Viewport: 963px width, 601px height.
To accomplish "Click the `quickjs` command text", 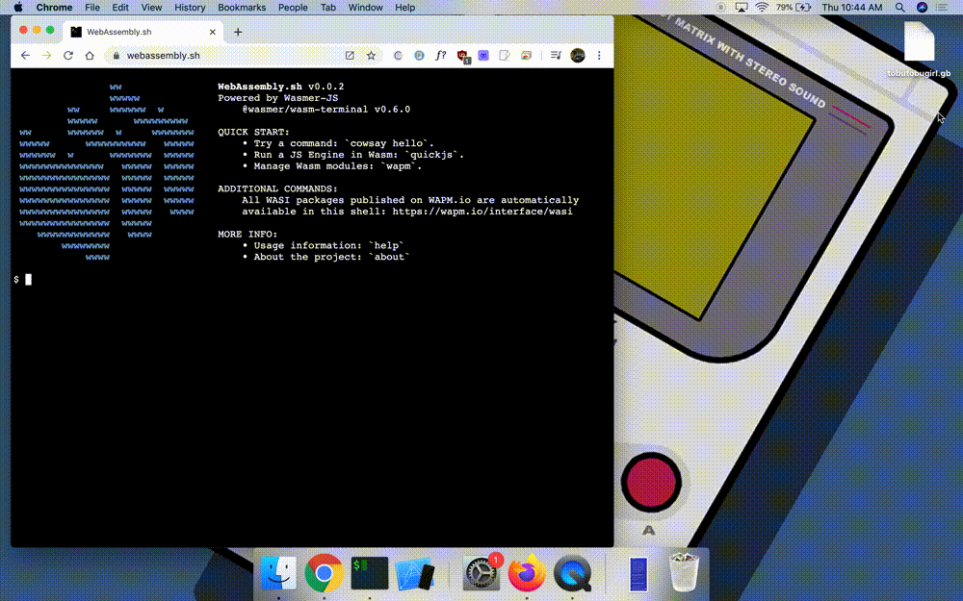I will (x=431, y=155).
